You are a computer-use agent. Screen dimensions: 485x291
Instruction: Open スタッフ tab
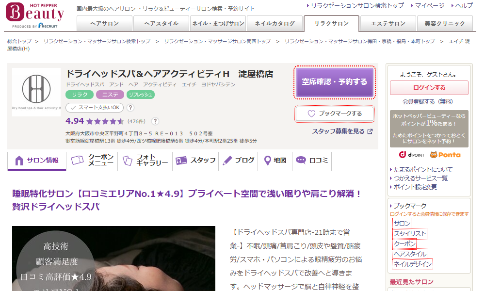coord(195,160)
